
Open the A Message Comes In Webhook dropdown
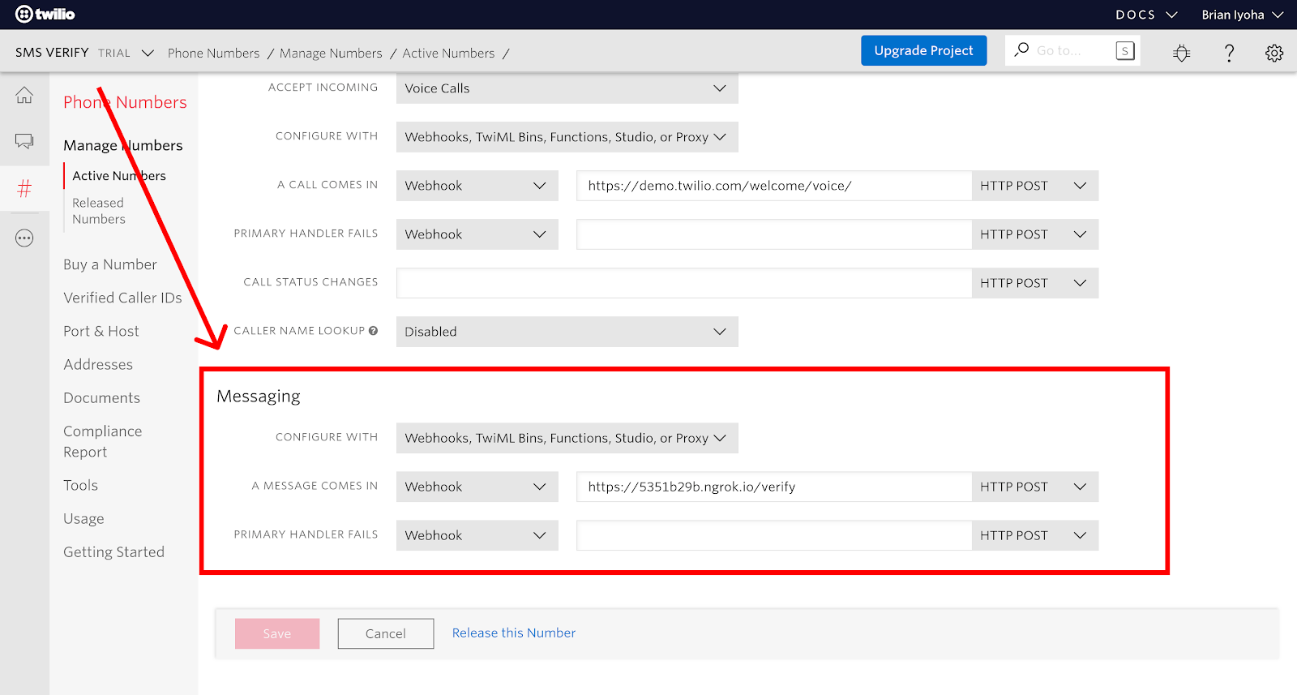pos(477,487)
